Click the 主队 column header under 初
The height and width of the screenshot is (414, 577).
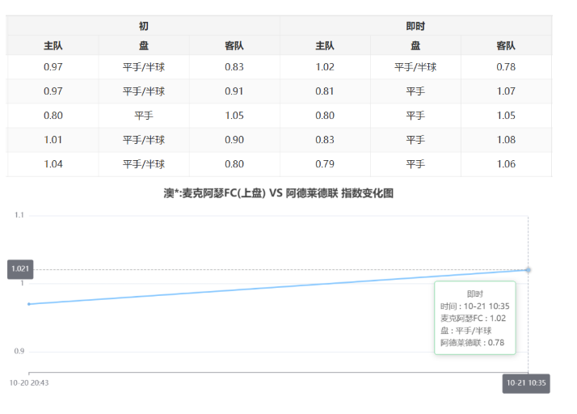pyautogui.click(x=53, y=46)
